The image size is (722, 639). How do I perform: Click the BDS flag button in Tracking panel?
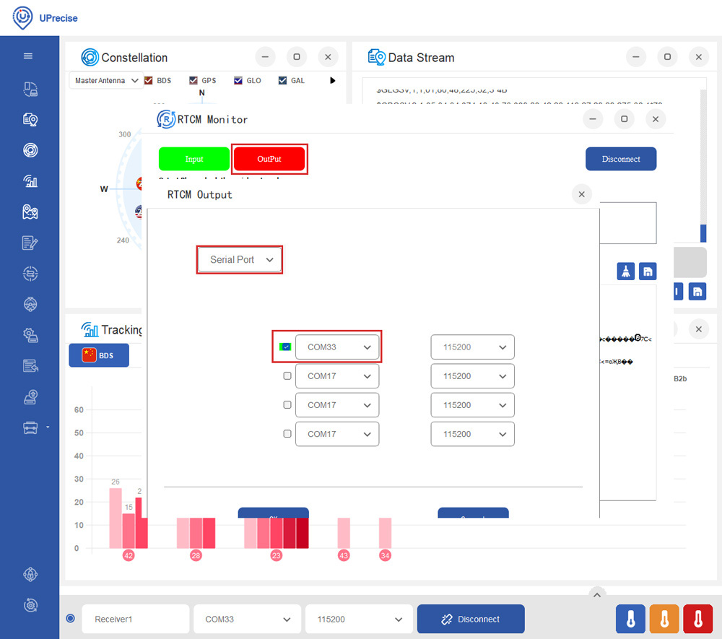(x=99, y=356)
